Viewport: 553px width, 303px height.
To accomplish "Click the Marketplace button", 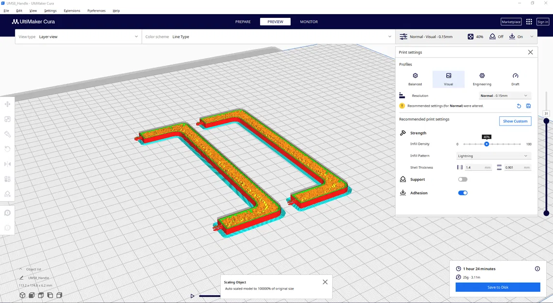I will (511, 22).
